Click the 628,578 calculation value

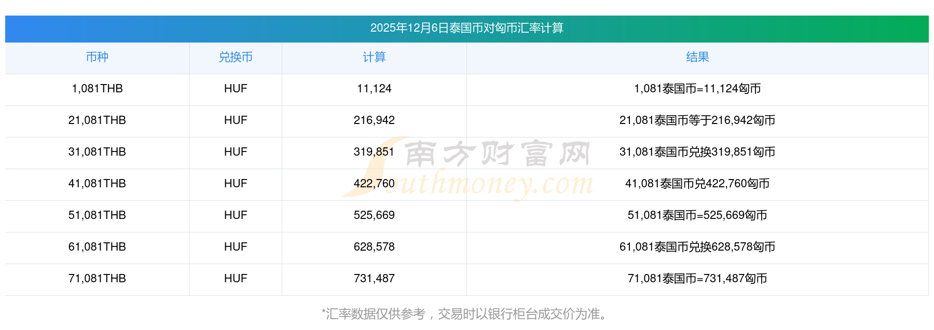point(374,247)
